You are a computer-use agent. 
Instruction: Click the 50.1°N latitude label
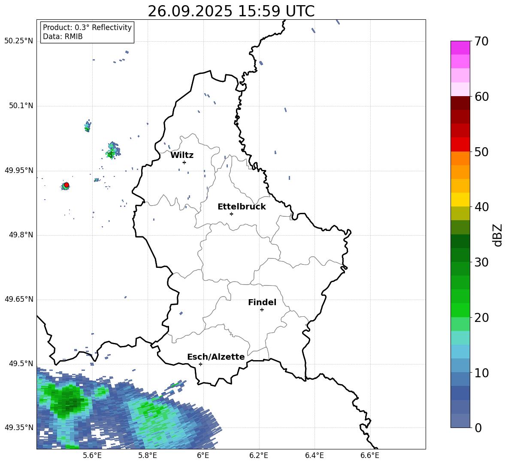coord(21,106)
